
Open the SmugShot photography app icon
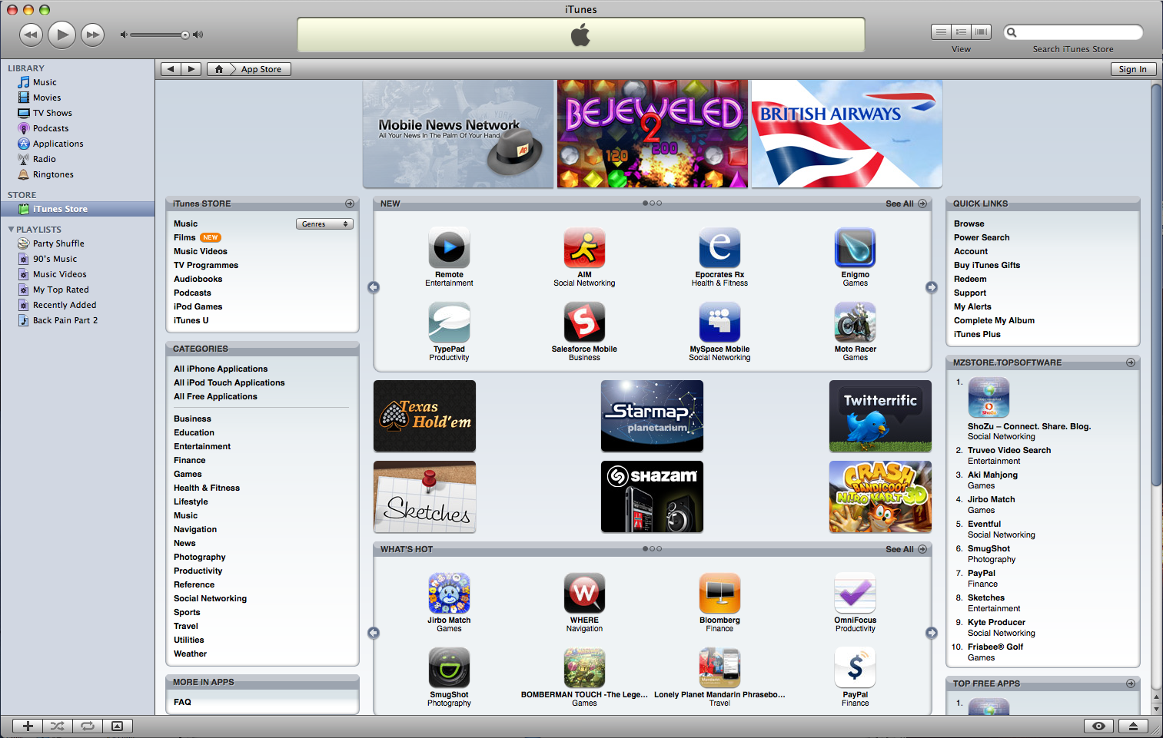[449, 668]
